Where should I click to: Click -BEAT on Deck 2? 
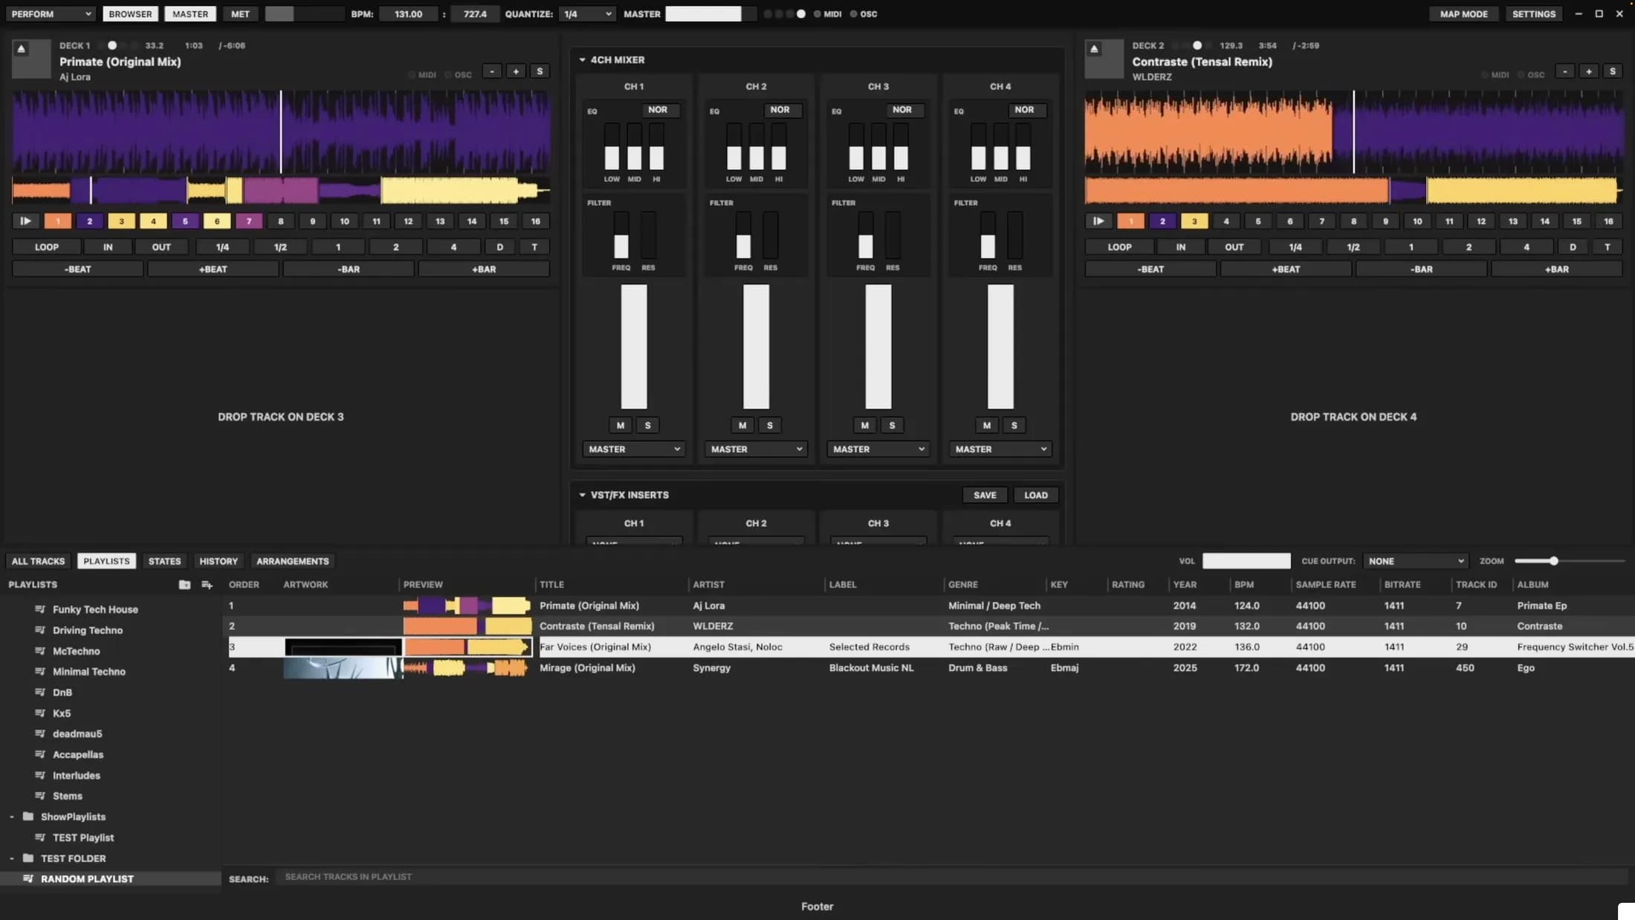point(1150,269)
